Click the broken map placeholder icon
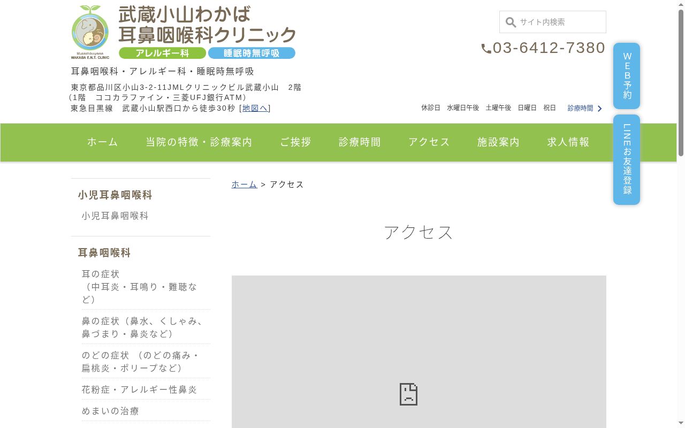685x428 pixels. (x=408, y=394)
